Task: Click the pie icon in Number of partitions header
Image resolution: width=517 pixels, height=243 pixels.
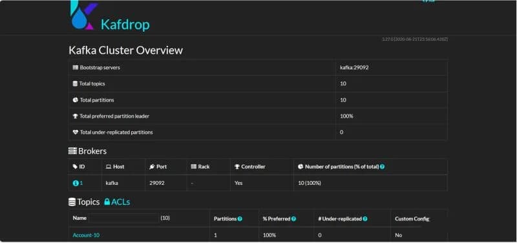Action: pos(301,167)
